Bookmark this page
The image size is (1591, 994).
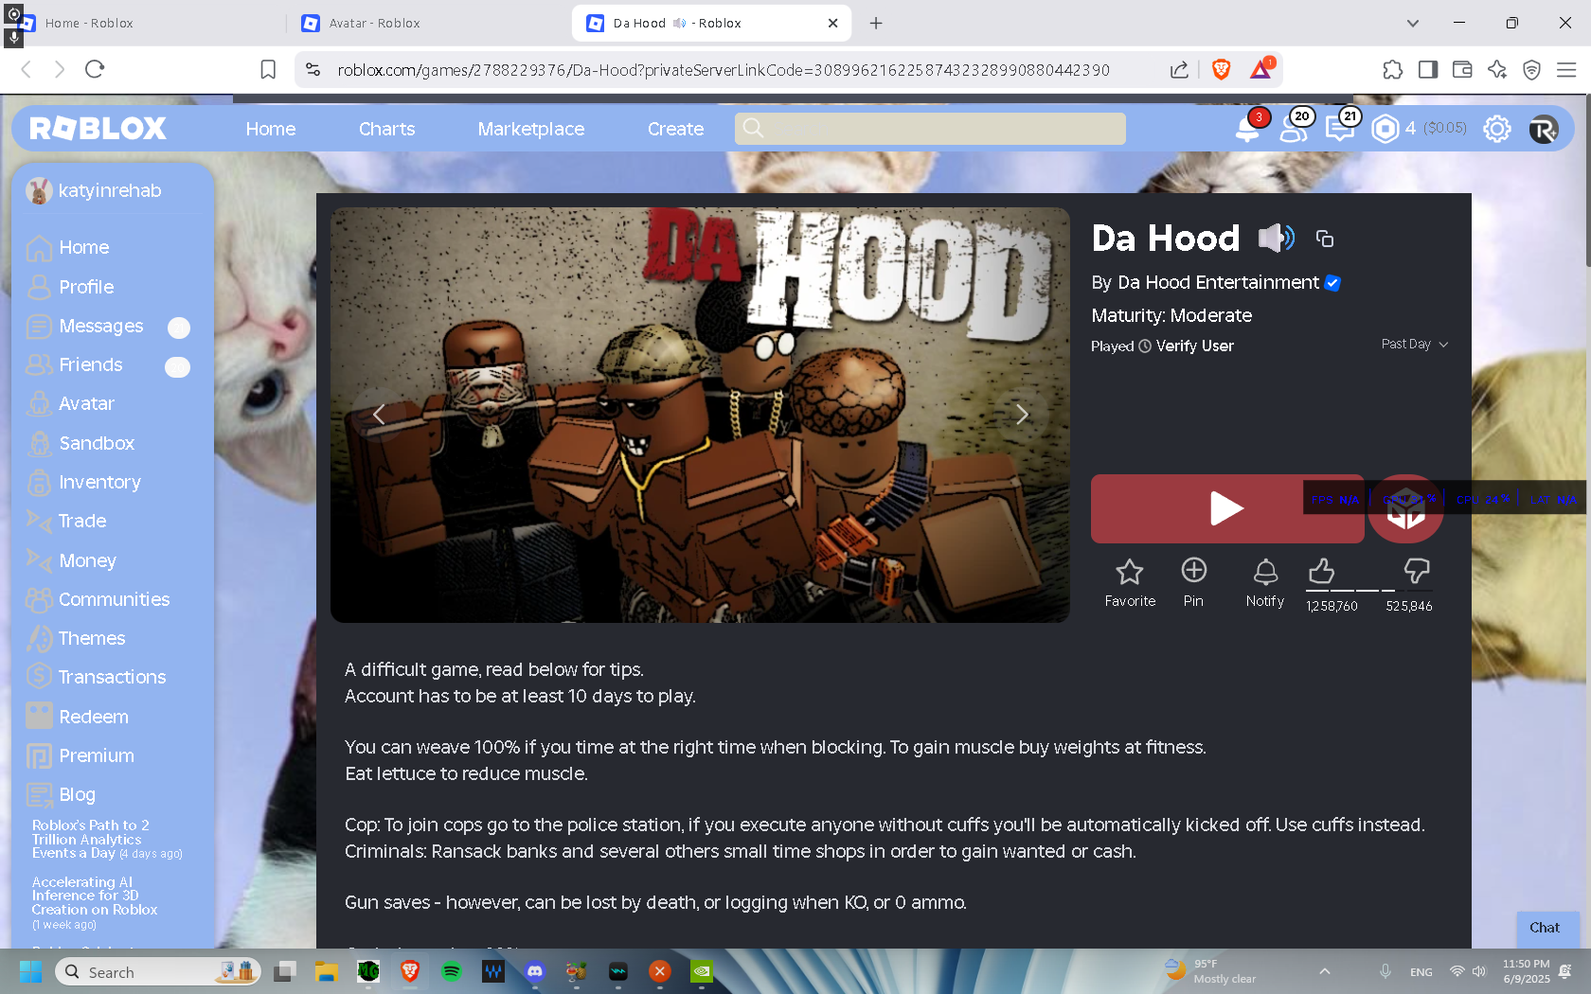268,69
